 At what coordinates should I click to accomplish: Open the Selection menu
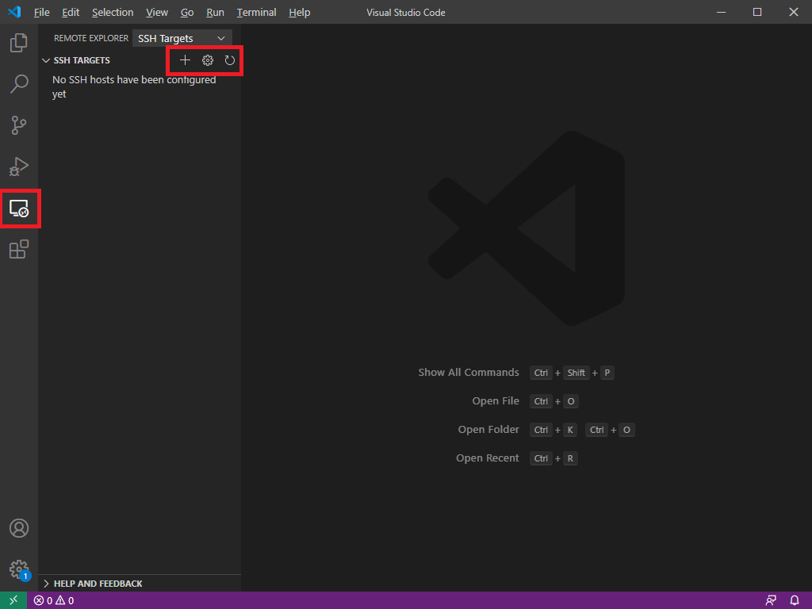click(113, 13)
